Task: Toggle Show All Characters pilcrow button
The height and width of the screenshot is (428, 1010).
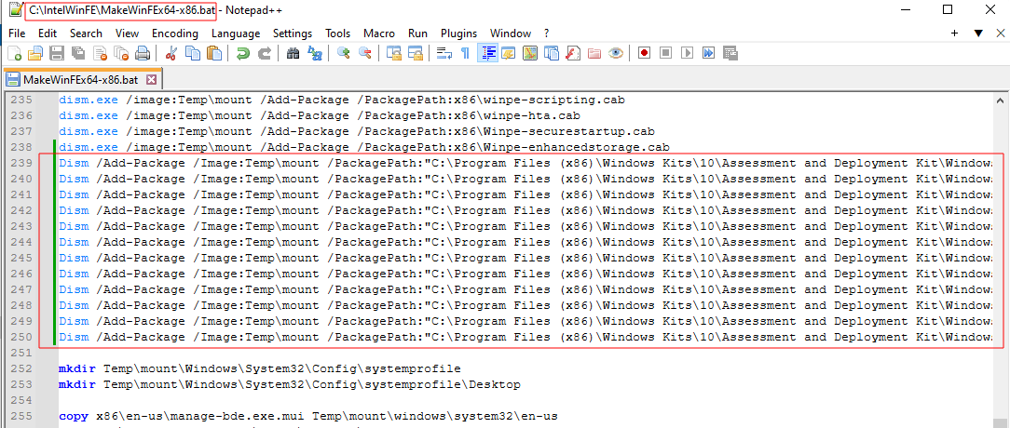Action: coord(466,53)
